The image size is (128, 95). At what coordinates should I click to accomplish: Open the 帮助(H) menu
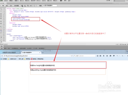55,1
